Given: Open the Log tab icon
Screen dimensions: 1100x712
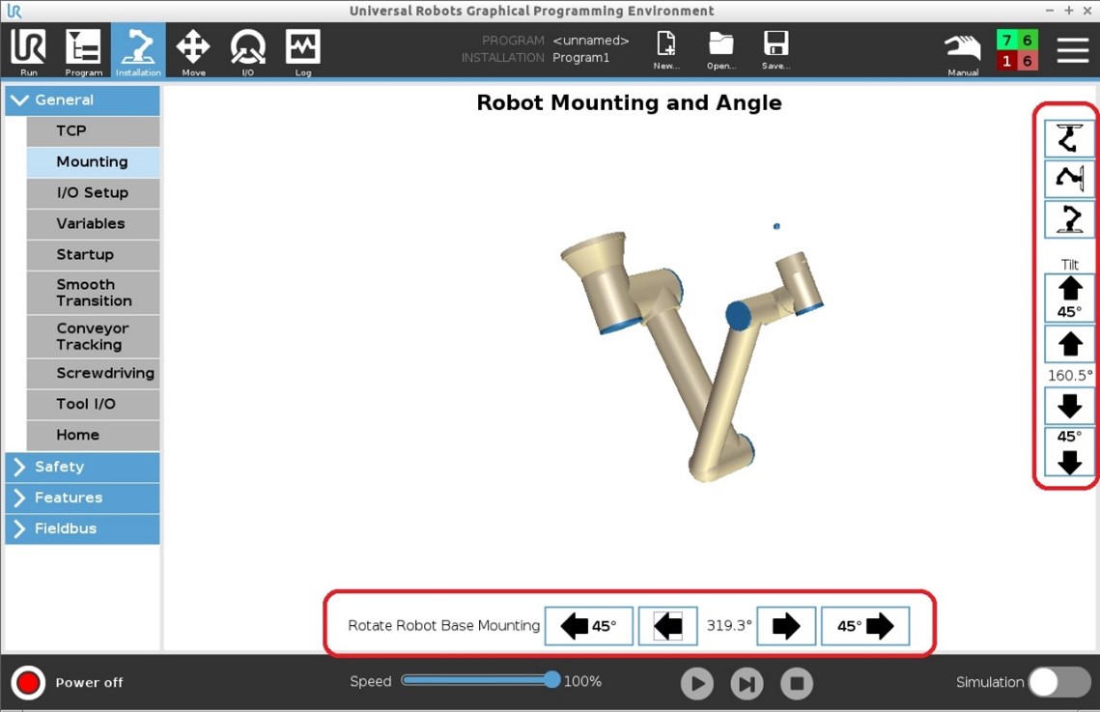Looking at the screenshot, I should pyautogui.click(x=303, y=50).
